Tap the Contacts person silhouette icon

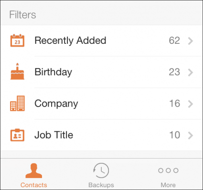34,170
